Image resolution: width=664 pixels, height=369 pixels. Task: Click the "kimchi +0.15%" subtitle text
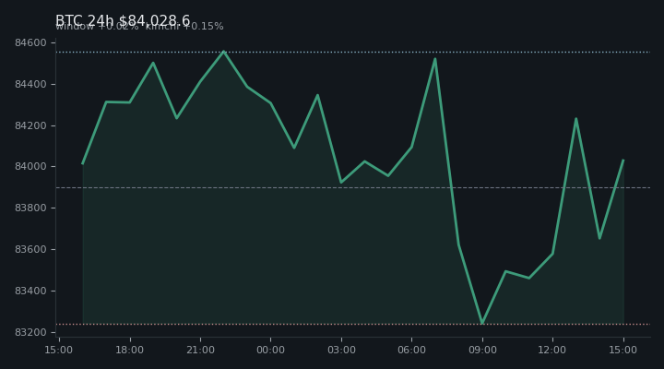tap(184, 26)
